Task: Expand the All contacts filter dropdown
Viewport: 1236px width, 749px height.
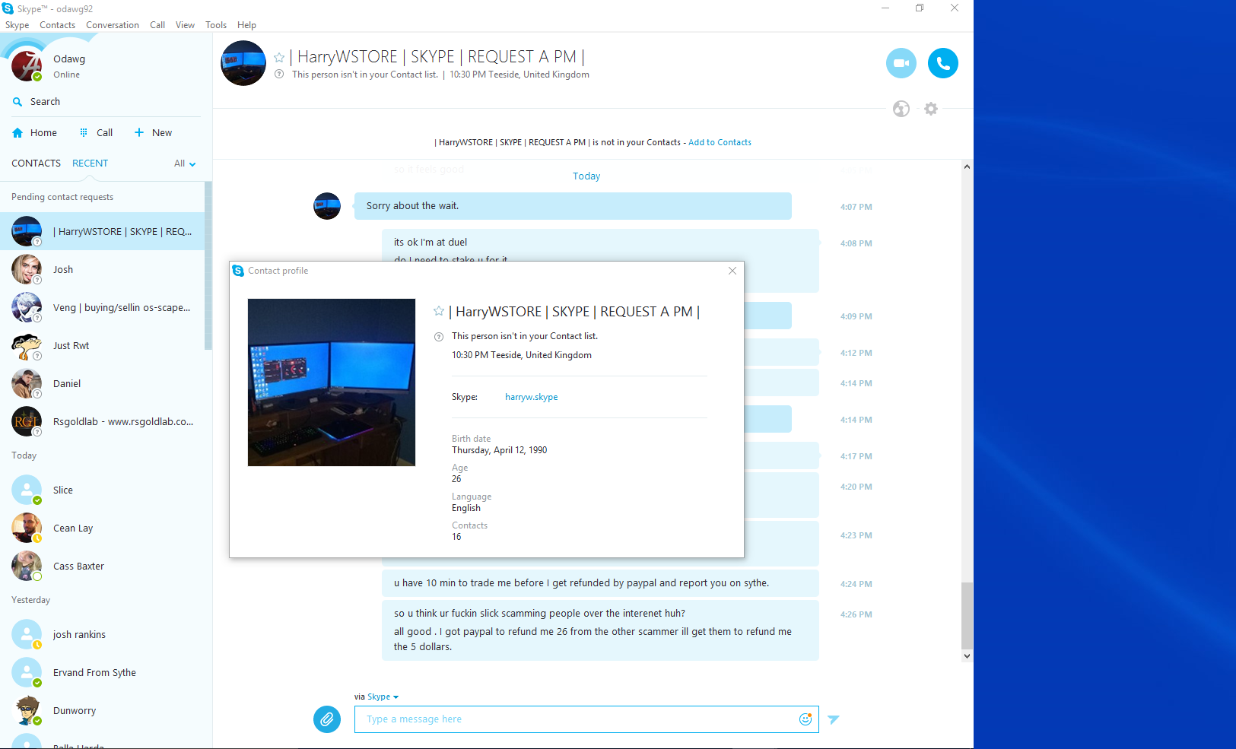Action: point(185,163)
